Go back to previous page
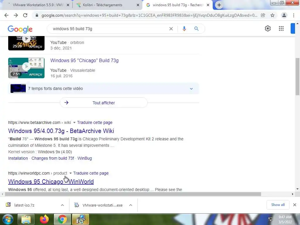 (x=6, y=15)
